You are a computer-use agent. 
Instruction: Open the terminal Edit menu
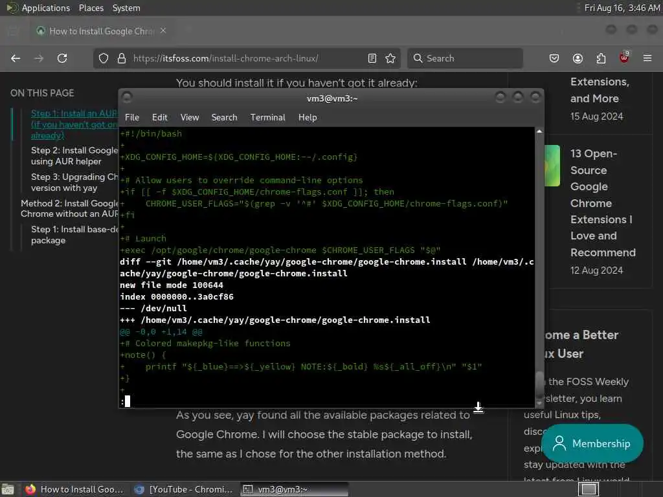(160, 118)
